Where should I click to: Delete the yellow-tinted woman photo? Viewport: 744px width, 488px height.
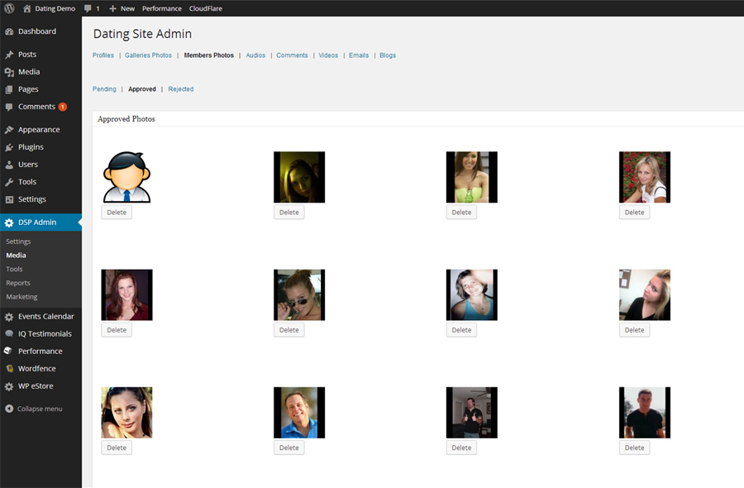click(x=289, y=213)
